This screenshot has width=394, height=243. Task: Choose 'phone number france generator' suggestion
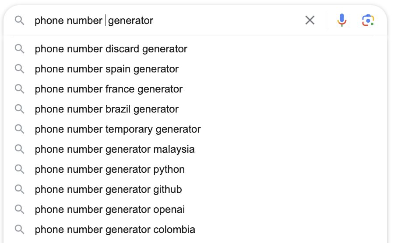point(109,89)
